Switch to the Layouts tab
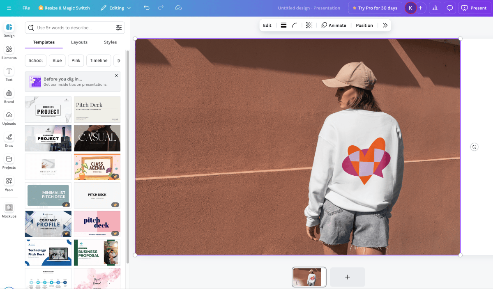 point(79,42)
